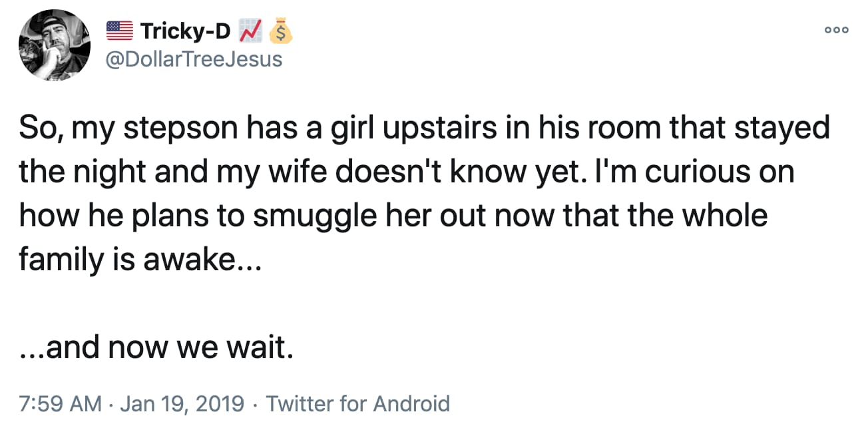Click the 7:59 AM timestamp
The width and height of the screenshot is (868, 438).
(x=60, y=403)
